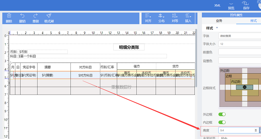Switch to the 业务 tab

tap(219, 21)
